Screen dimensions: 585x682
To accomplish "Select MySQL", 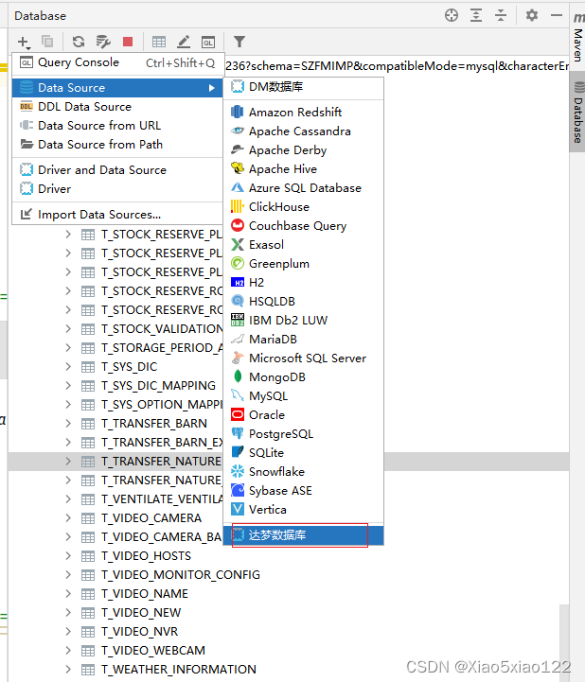I will tap(303, 396).
